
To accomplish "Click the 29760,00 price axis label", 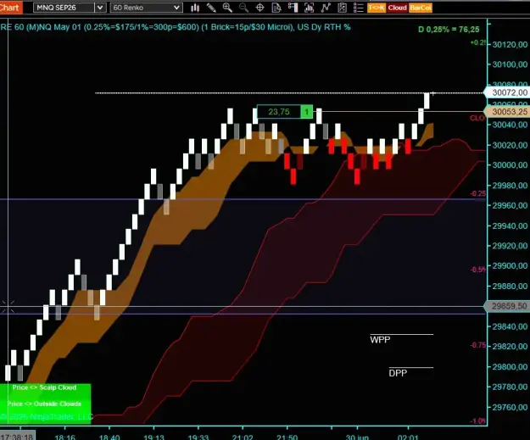I will (510, 407).
